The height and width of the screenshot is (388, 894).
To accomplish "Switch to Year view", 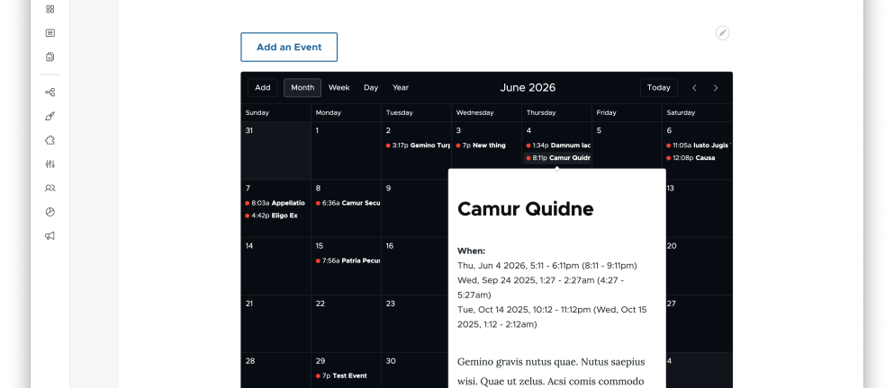I will coord(401,88).
